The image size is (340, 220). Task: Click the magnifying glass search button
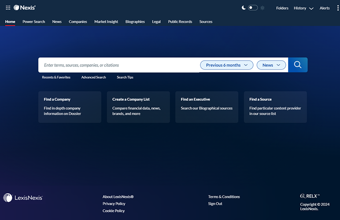298,65
